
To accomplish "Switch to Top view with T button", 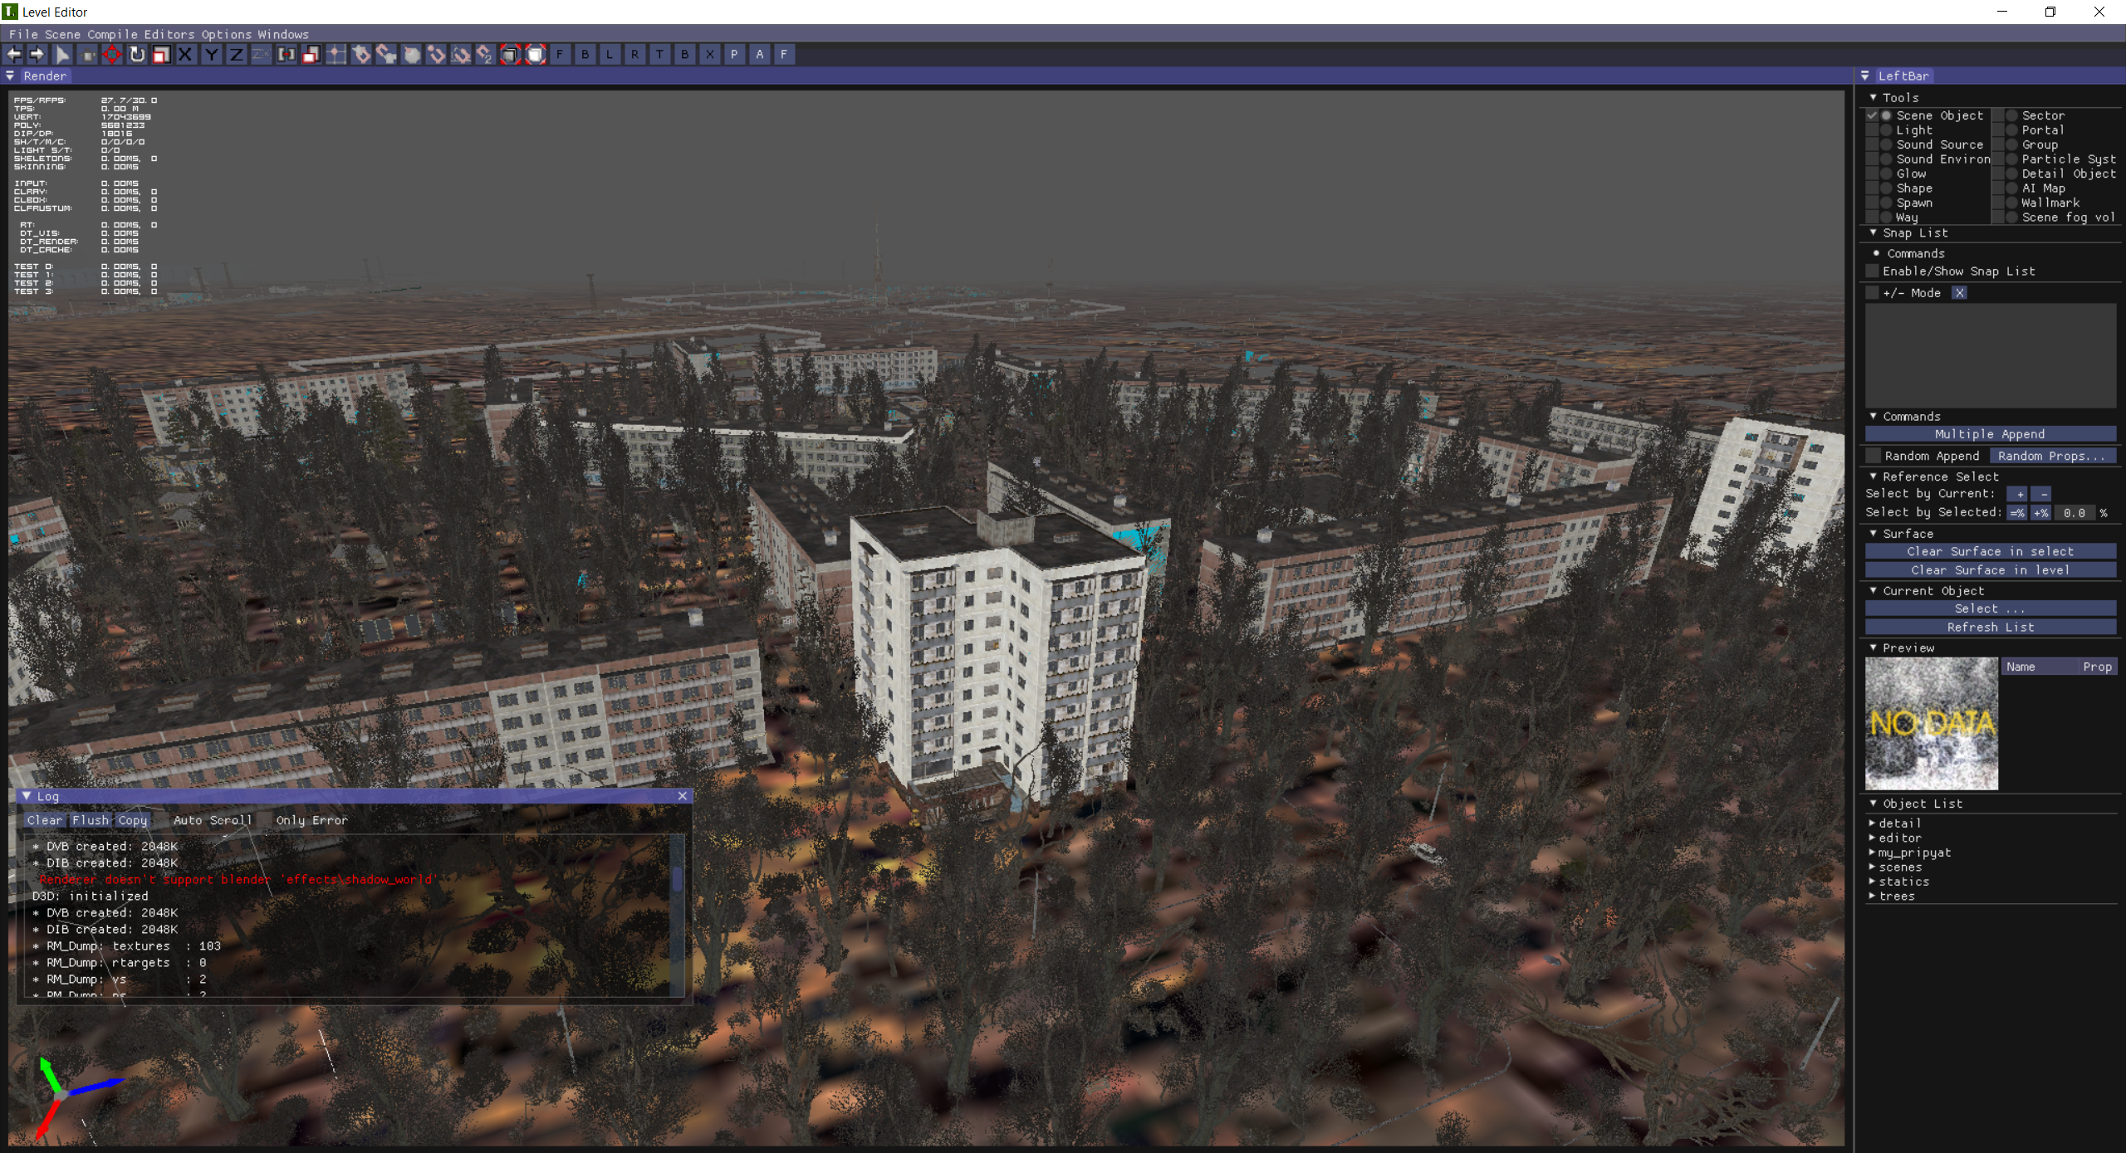I will pos(659,55).
